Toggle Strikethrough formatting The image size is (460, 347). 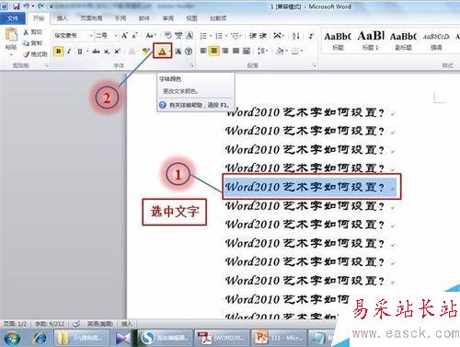(96, 52)
